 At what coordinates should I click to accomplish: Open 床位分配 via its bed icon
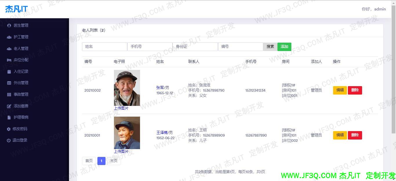coord(9,60)
